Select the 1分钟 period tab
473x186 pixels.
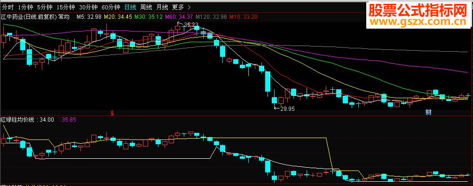(x=26, y=7)
